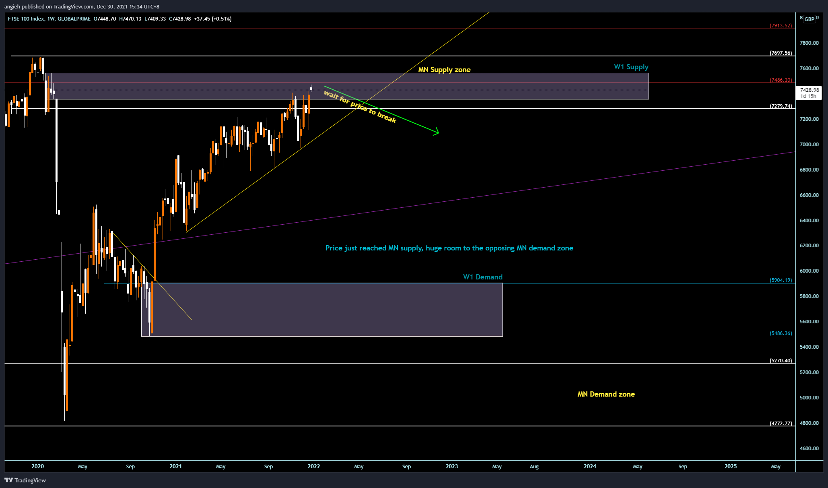The image size is (828, 488).
Task: Select the MN Demand zone text label
Action: [606, 394]
